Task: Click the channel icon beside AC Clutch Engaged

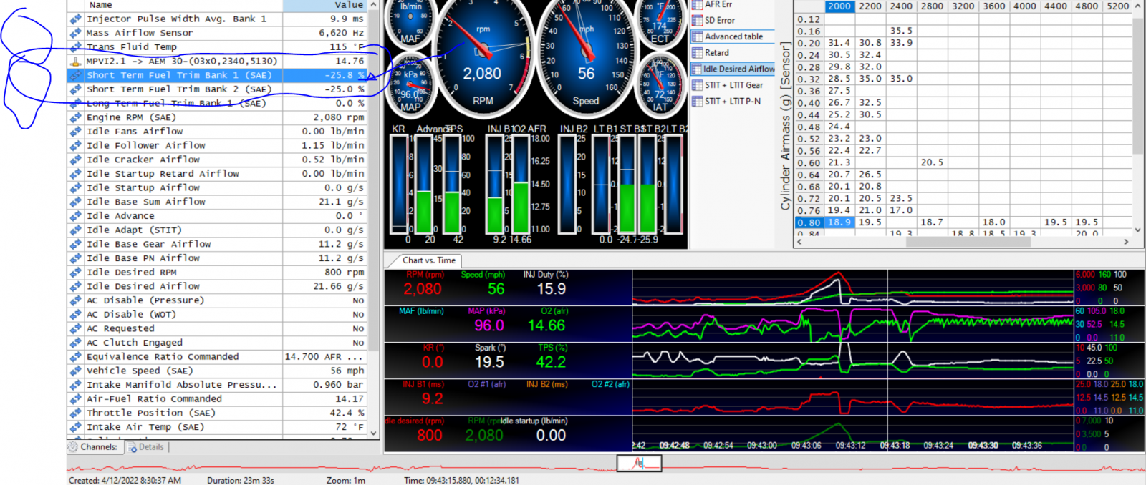Action: [x=75, y=343]
